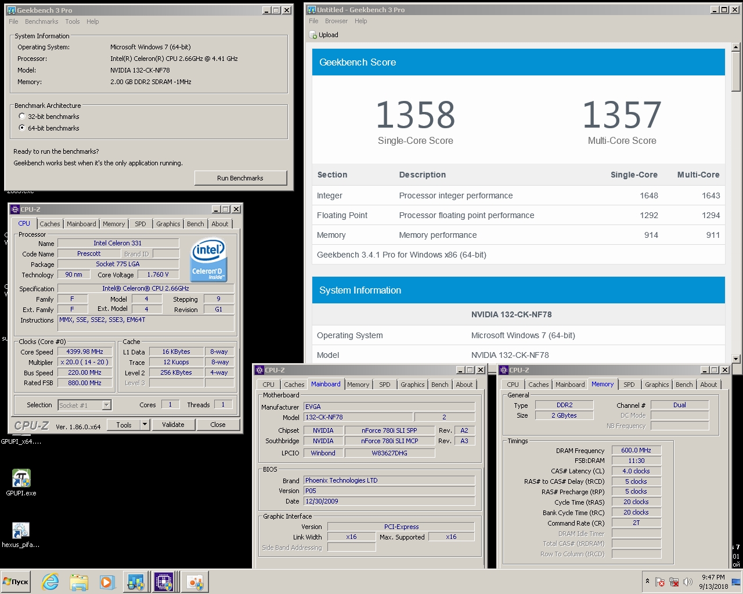743x594 pixels.
Task: Click the BIOS date field 12/30/2009
Action: click(x=389, y=501)
